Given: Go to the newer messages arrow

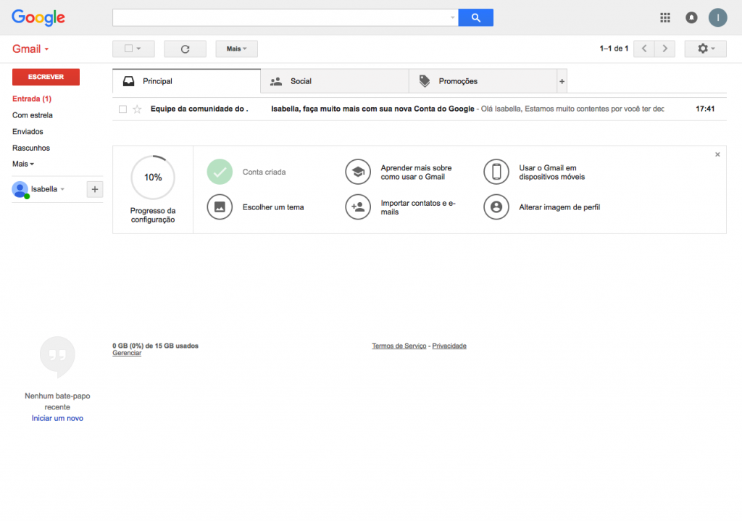Looking at the screenshot, I should pos(644,49).
